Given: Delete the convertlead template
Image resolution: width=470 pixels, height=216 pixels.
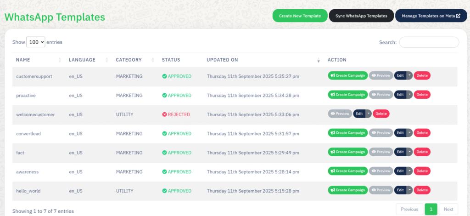Looking at the screenshot, I should 422,133.
